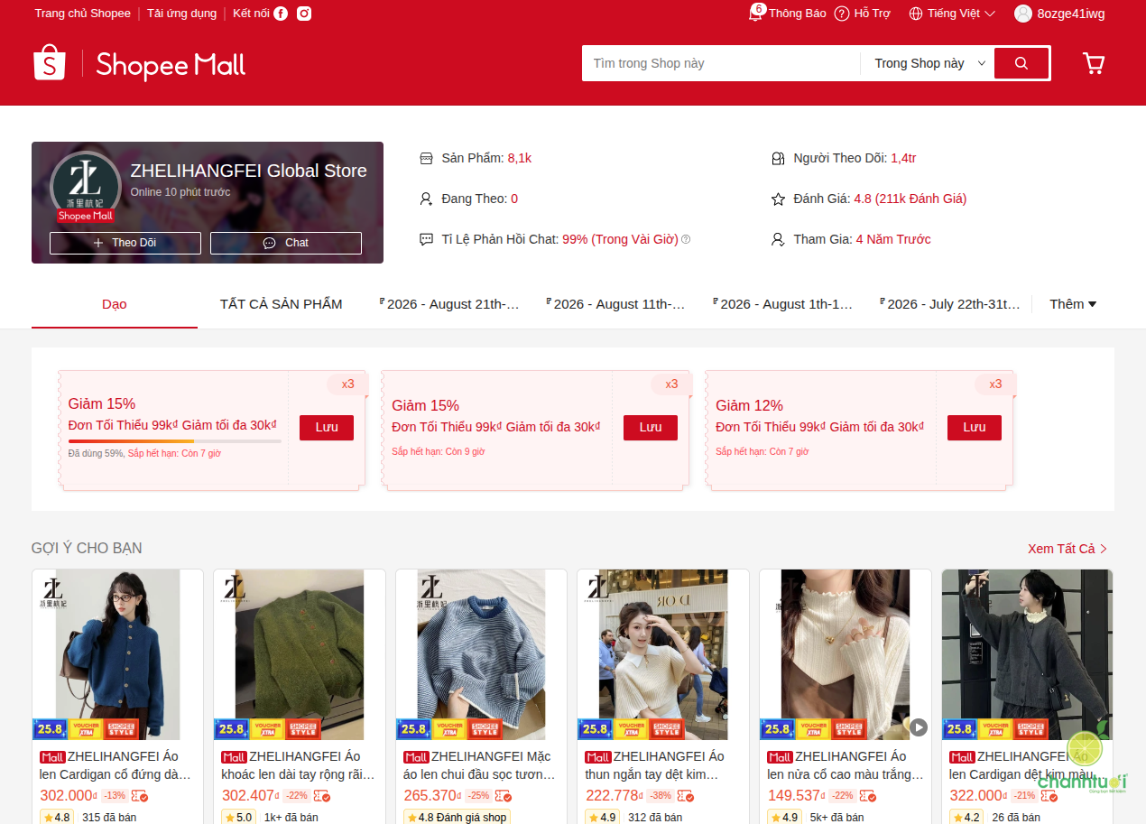Save the Giảm 12% voucher
The height and width of the screenshot is (824, 1146).
(975, 428)
